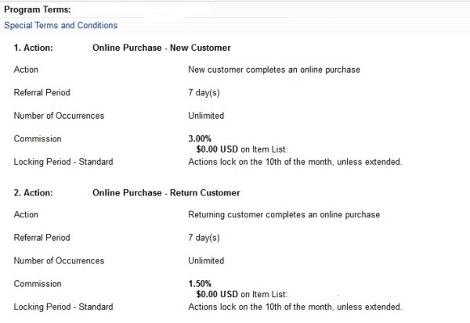The height and width of the screenshot is (323, 470).
Task: Click Referral Period label in Return Customer section
Action: click(x=42, y=238)
